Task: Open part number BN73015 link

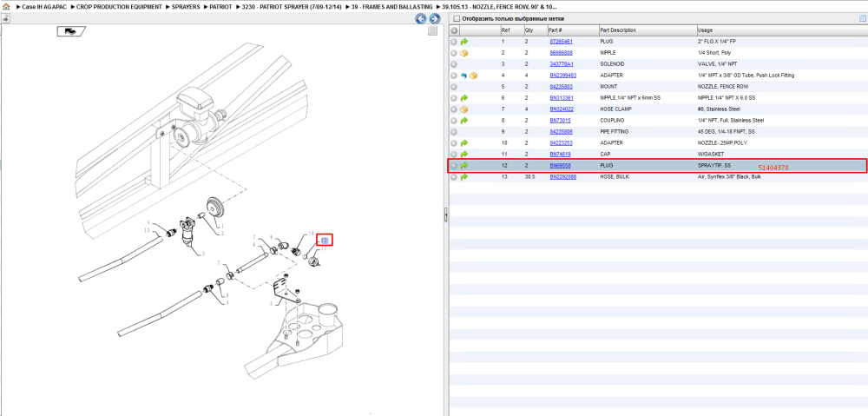Action: (560, 120)
